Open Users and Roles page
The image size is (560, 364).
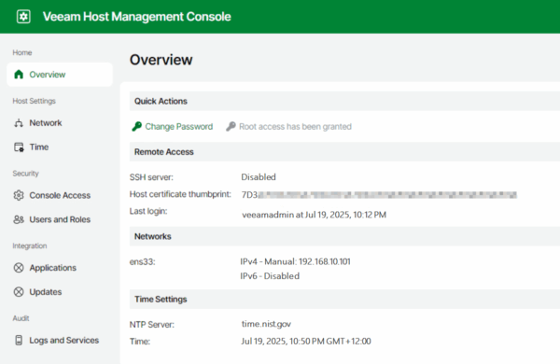tap(60, 219)
